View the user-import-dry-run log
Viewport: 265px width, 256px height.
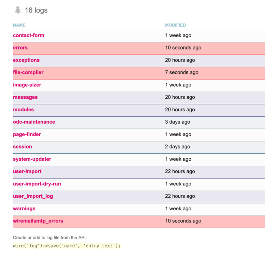pyautogui.click(x=37, y=184)
